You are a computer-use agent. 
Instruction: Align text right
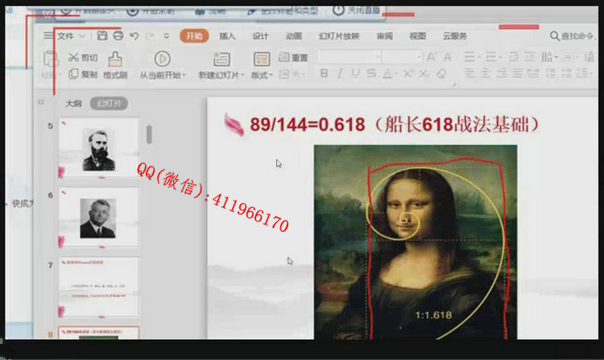502,72
